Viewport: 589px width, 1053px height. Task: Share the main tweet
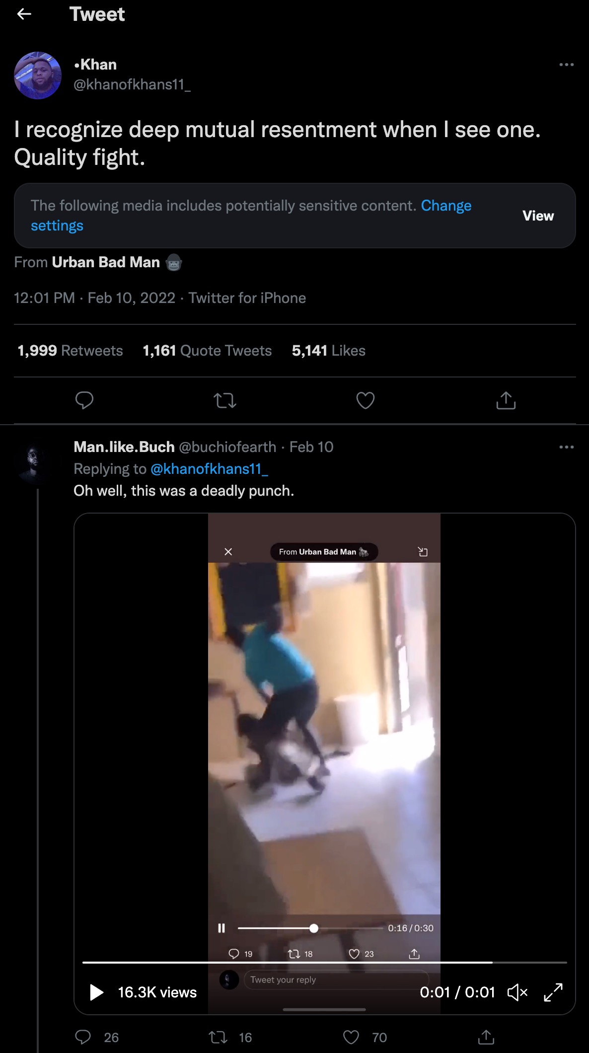(506, 400)
